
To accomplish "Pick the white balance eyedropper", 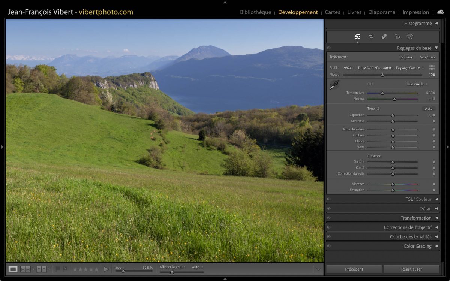I will point(334,85).
